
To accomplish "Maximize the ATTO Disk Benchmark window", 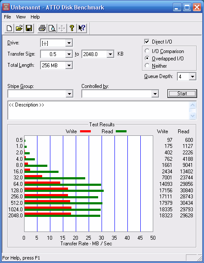I will click(x=187, y=7).
